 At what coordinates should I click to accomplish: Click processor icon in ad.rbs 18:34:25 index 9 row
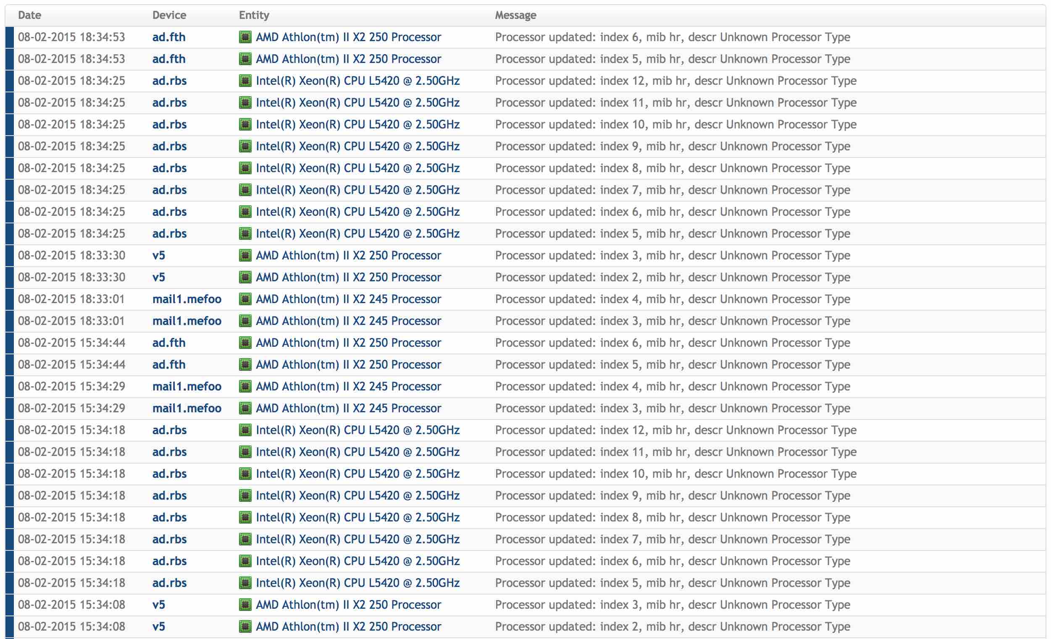coord(245,146)
